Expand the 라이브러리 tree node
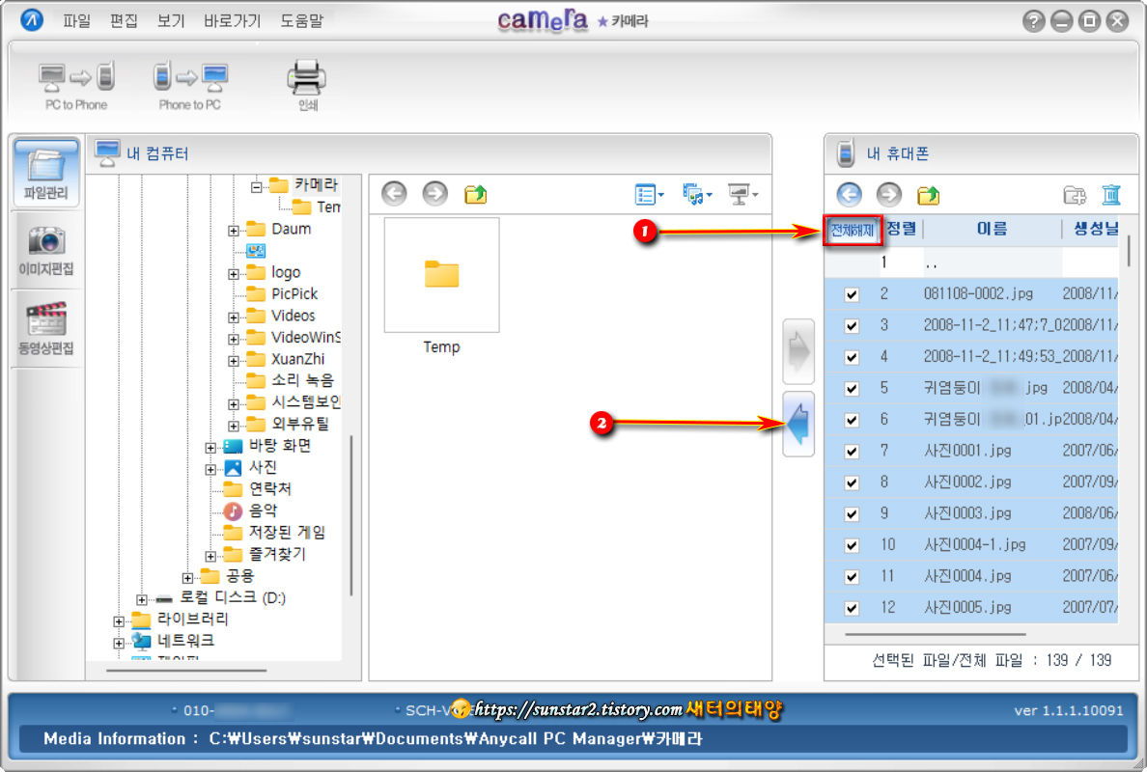Screen dimensions: 1147x772 pos(119,621)
